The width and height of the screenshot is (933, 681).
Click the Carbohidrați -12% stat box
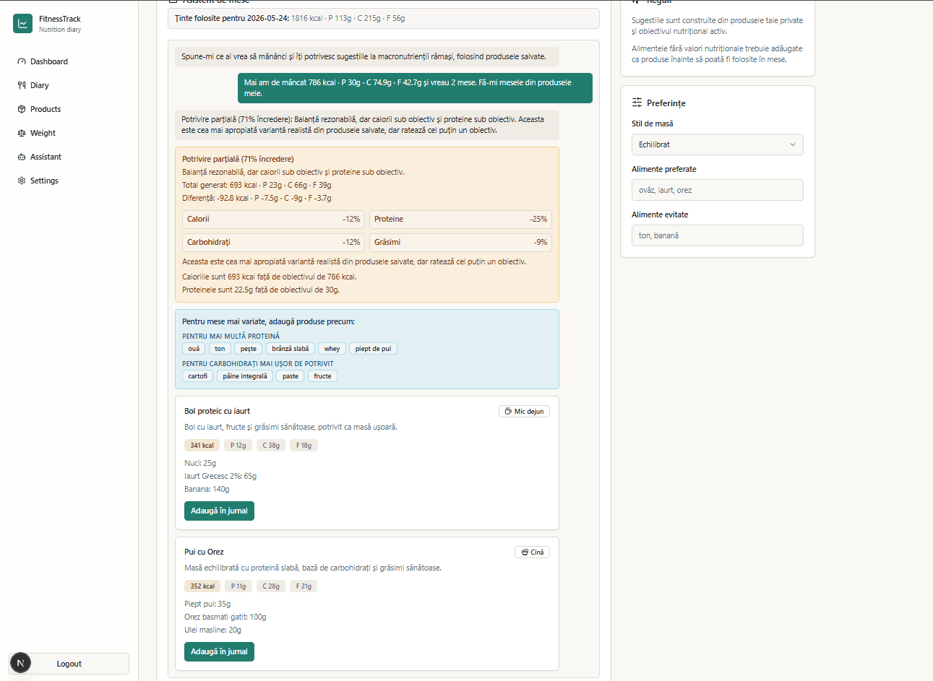pos(273,243)
